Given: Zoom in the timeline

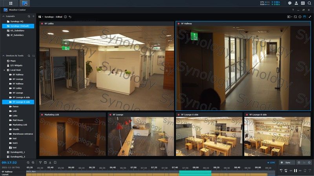Looking at the screenshot, I should point(33,163).
